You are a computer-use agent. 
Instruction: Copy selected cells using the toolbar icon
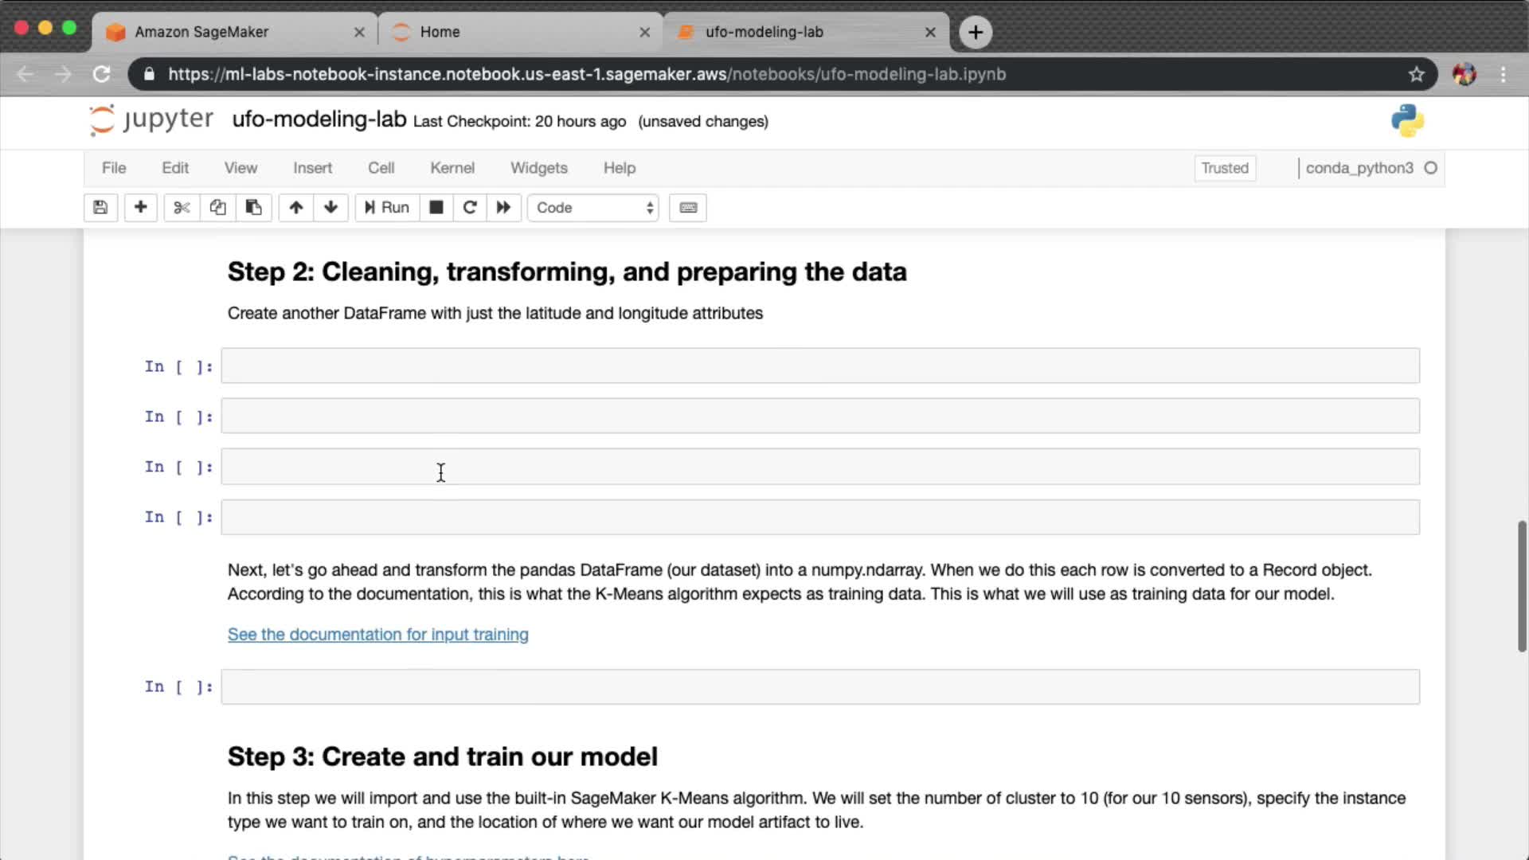(217, 208)
